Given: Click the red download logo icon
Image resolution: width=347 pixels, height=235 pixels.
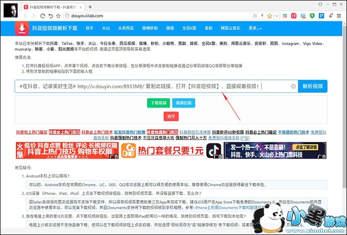Looking at the screenshot, I should coord(22,28).
